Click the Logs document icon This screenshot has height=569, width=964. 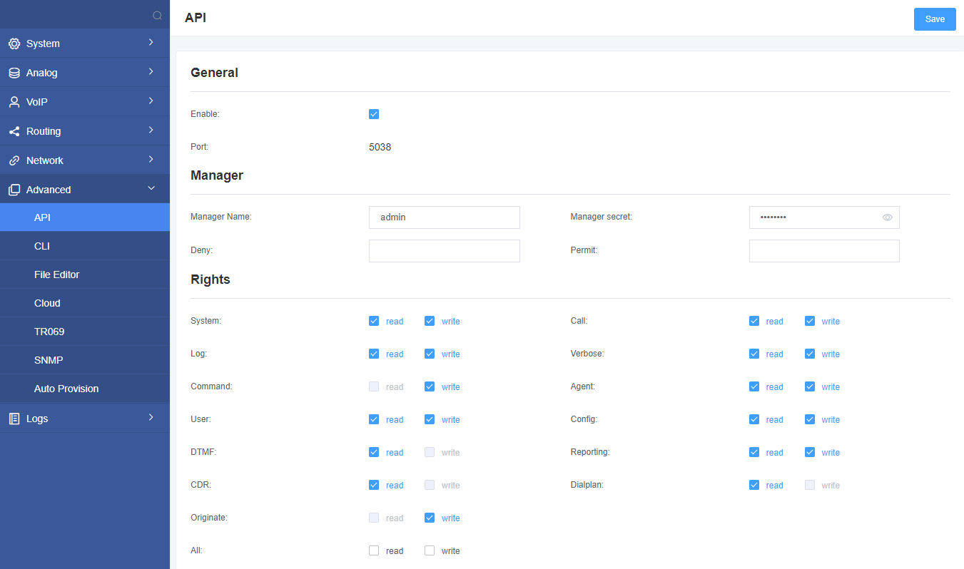[14, 419]
